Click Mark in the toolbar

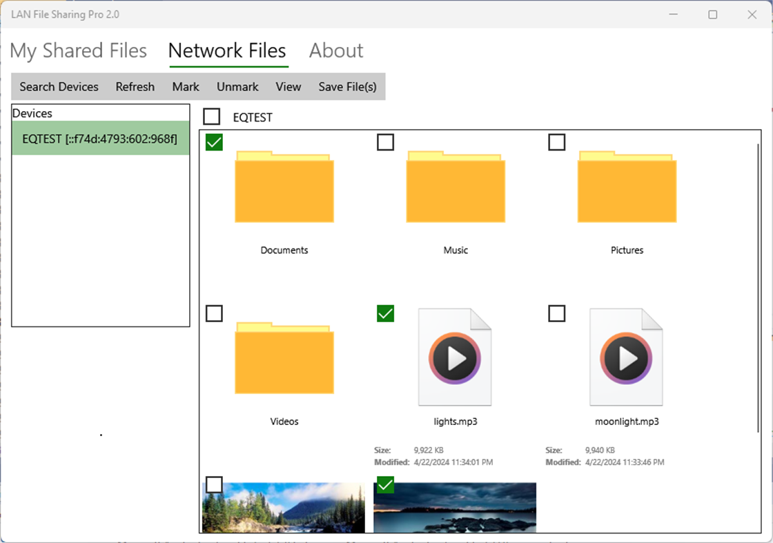pyautogui.click(x=185, y=86)
